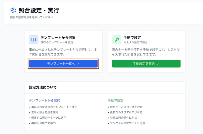The height and width of the screenshot is (134, 203).
Task: Click the gear icon beside 照合設定・実行
Action: pyautogui.click(x=13, y=11)
